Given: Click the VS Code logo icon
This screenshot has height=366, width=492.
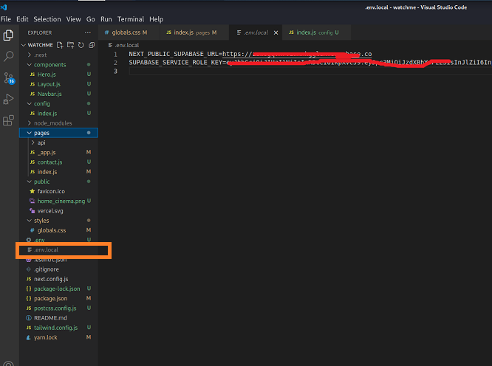Looking at the screenshot, I should point(4,7).
